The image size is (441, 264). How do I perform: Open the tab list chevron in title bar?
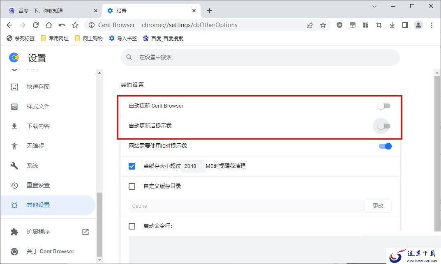pyautogui.click(x=374, y=6)
